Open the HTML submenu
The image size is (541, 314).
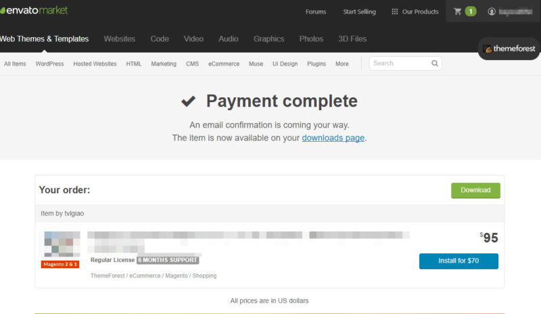(x=134, y=63)
